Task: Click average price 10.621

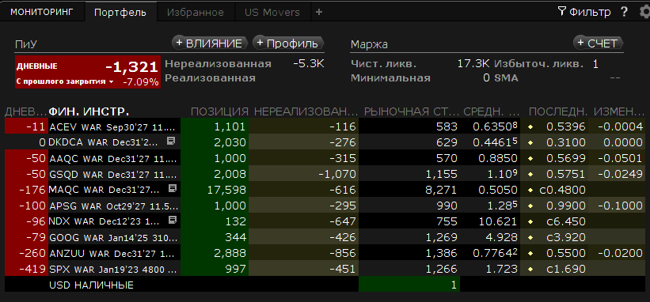Action: click(x=499, y=221)
